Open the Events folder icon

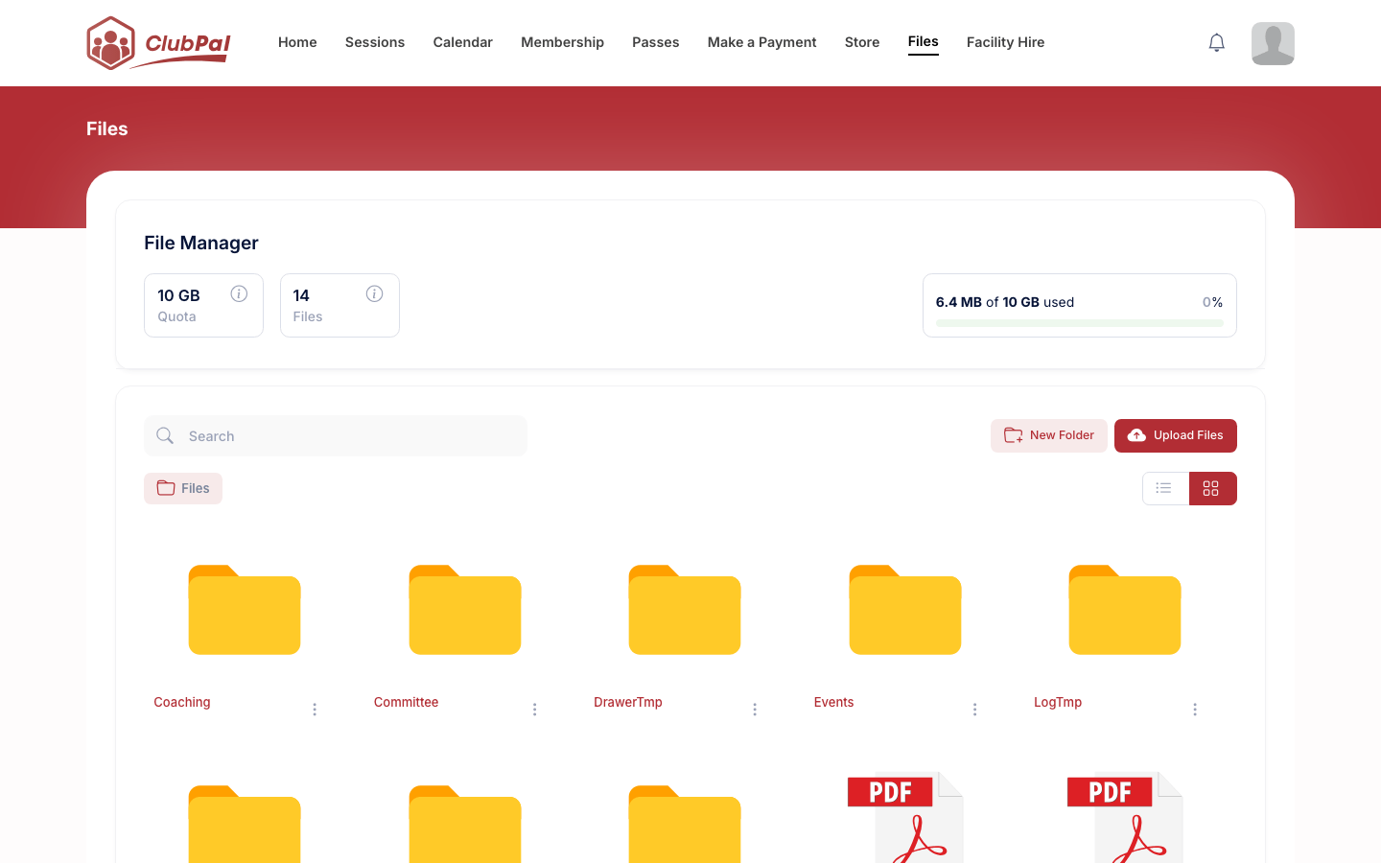pyautogui.click(x=905, y=610)
